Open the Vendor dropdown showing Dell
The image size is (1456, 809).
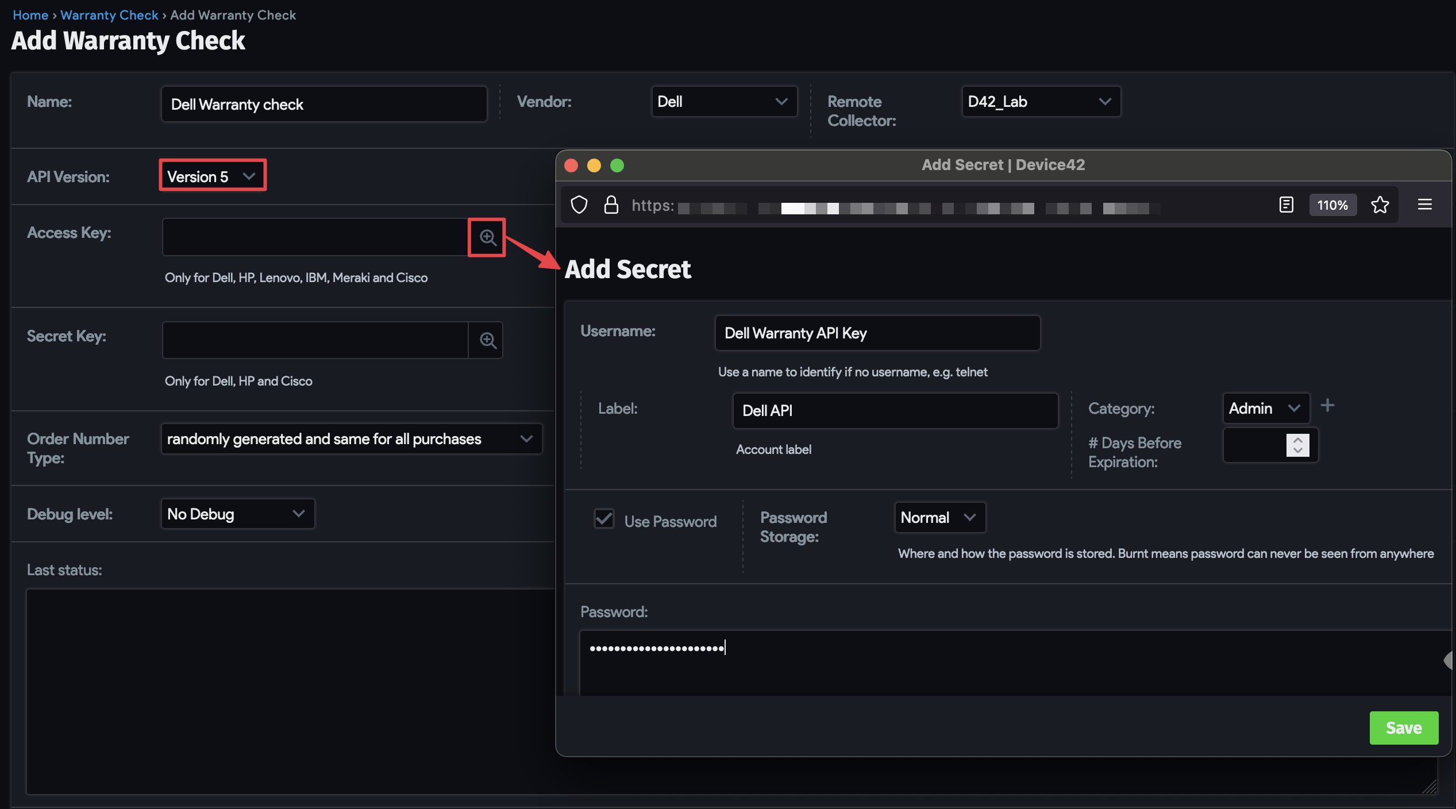723,102
